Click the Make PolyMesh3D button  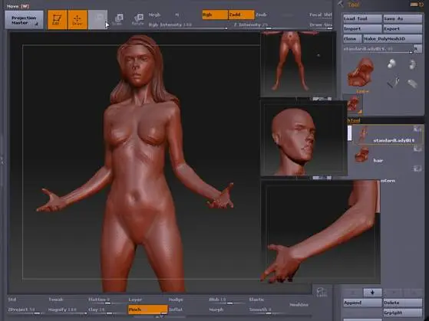392,39
